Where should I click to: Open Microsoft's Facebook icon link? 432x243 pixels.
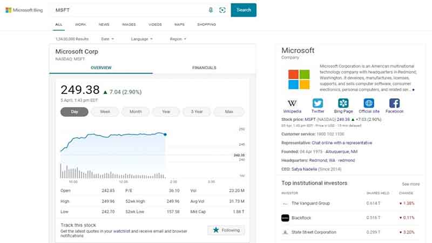(x=394, y=103)
